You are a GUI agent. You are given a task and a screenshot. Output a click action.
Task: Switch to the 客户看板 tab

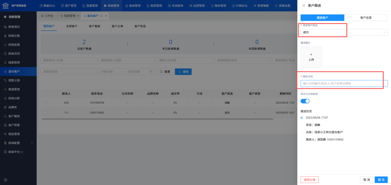point(94,26)
